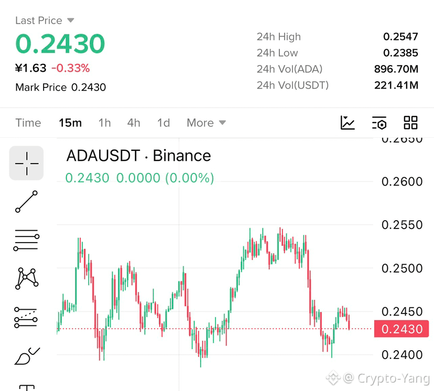Select the text annotation tool
The width and height of the screenshot is (434, 391).
pos(27,387)
